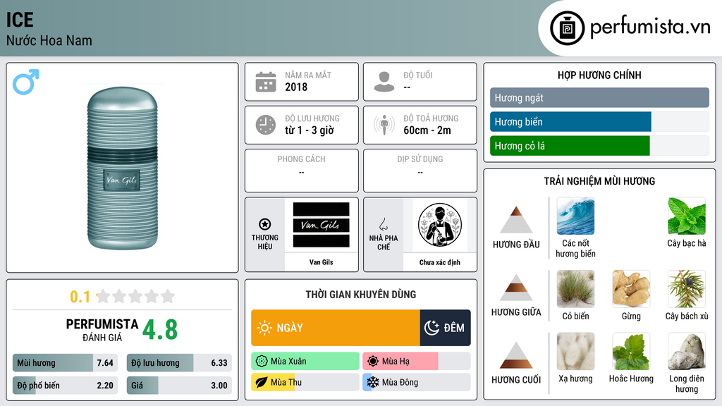Click the calendar icon for Năm ra mắt
The height and width of the screenshot is (406, 722).
tap(266, 82)
